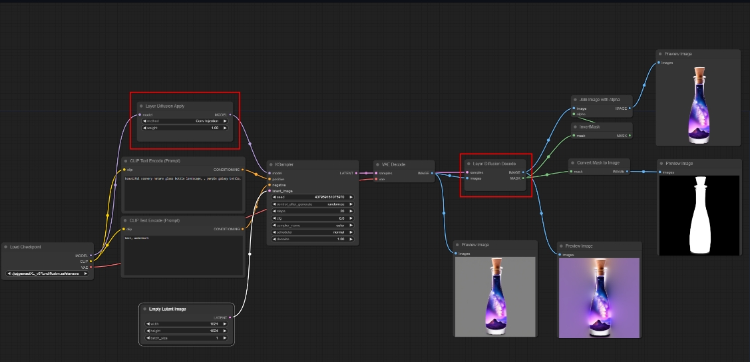The width and height of the screenshot is (750, 362).
Task: Select the checkpoint file field in Load Checkpoint
Action: tap(47, 273)
